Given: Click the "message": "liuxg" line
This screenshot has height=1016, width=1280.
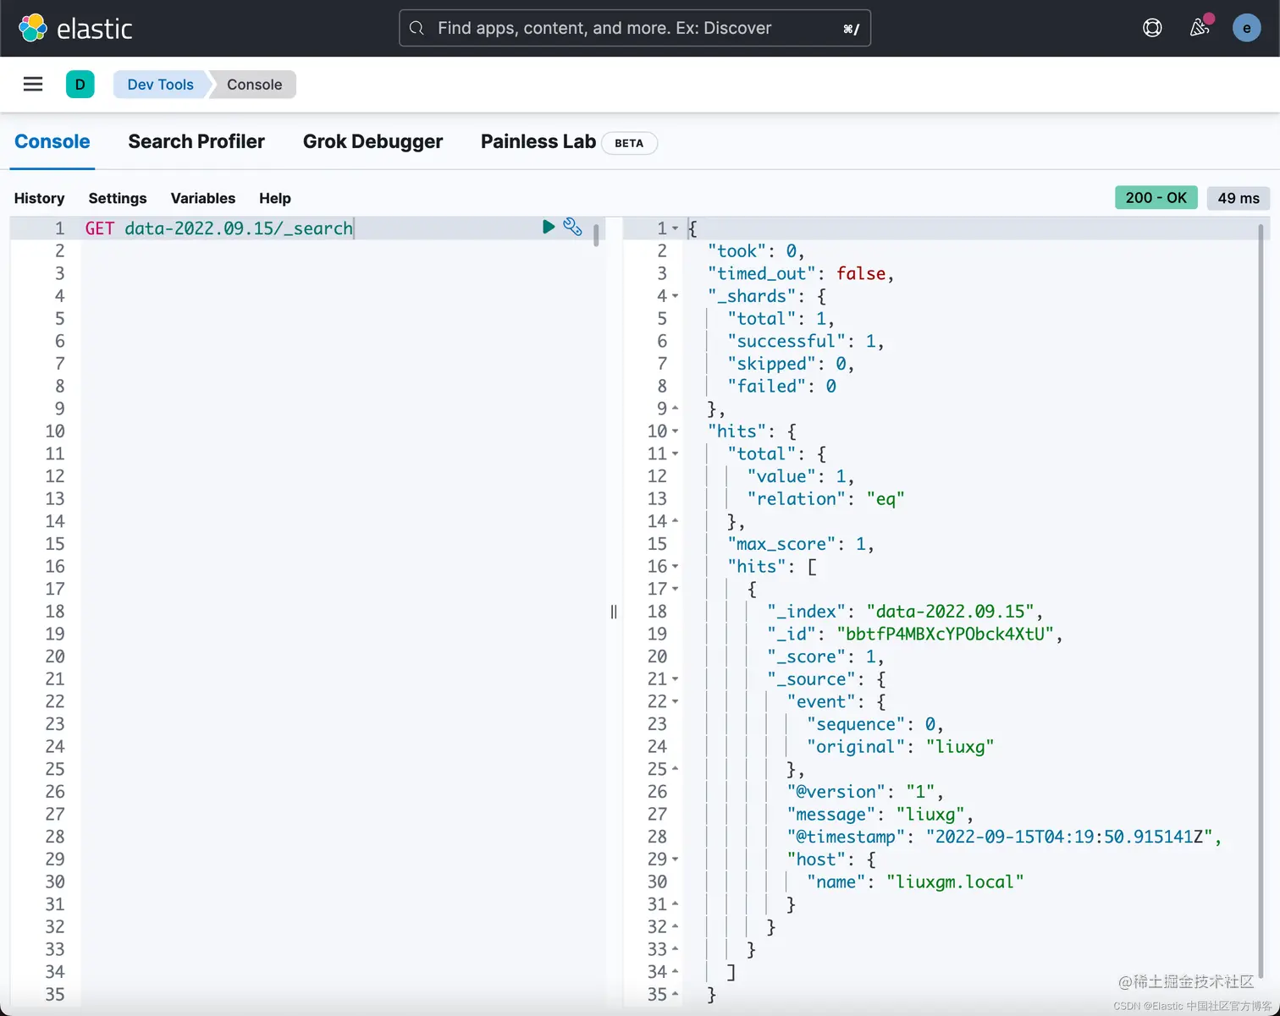Looking at the screenshot, I should point(880,815).
